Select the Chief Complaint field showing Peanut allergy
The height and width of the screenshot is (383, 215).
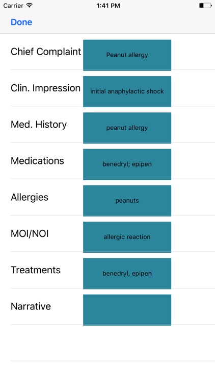click(x=127, y=55)
